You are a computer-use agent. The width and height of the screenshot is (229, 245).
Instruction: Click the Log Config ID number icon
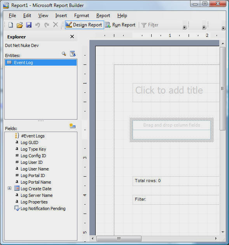(17, 155)
